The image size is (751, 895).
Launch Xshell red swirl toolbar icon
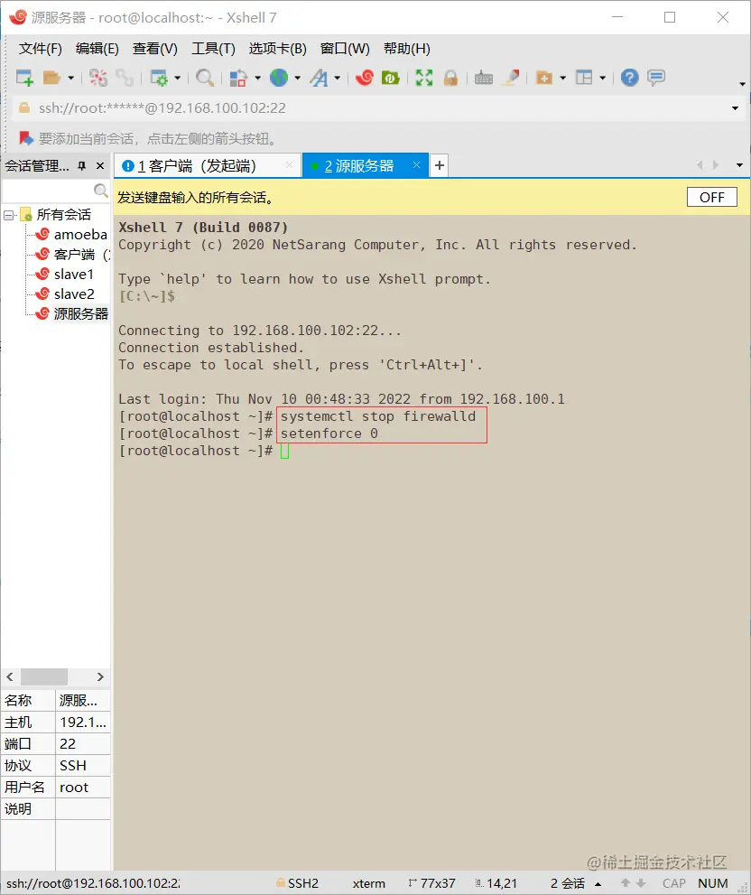[x=364, y=78]
